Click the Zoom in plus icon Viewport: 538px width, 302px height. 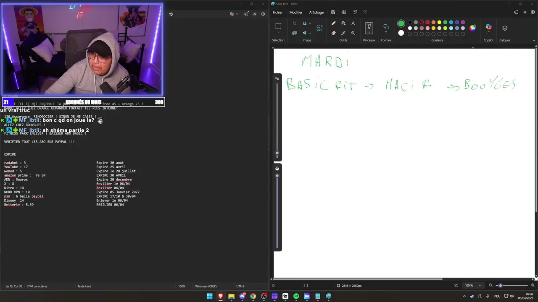pyautogui.click(x=533, y=285)
